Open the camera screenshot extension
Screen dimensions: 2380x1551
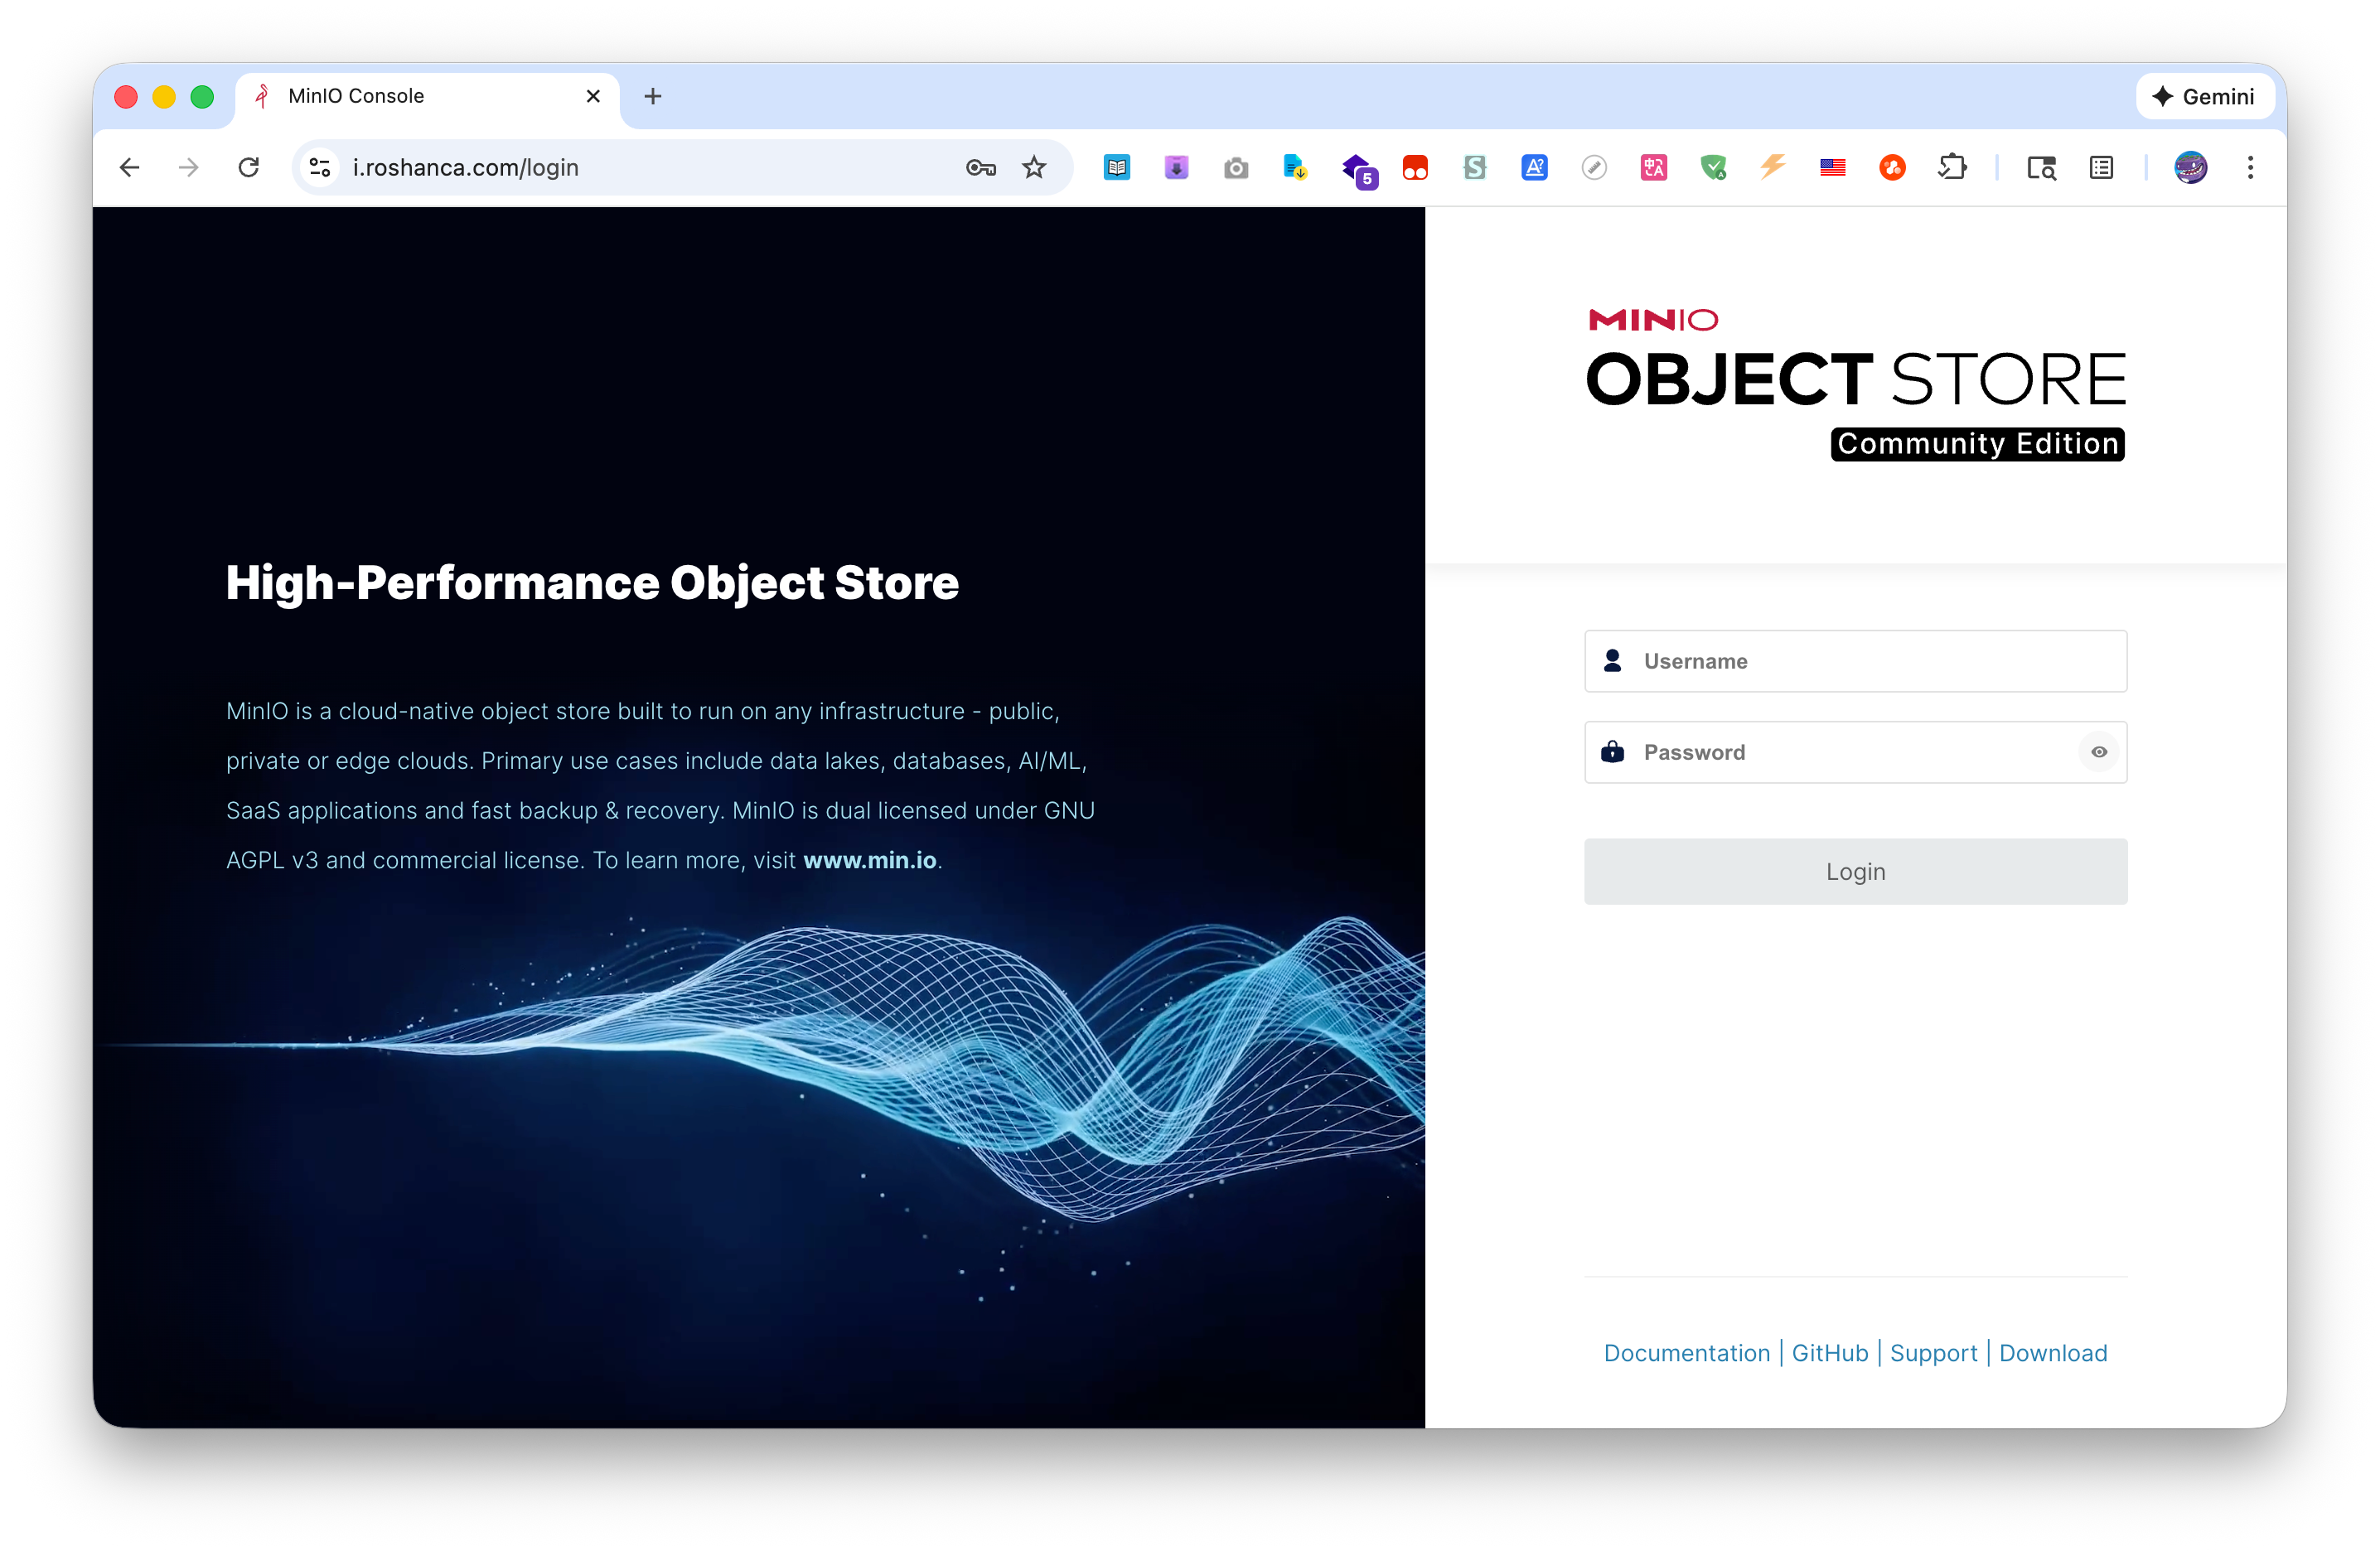pos(1236,168)
